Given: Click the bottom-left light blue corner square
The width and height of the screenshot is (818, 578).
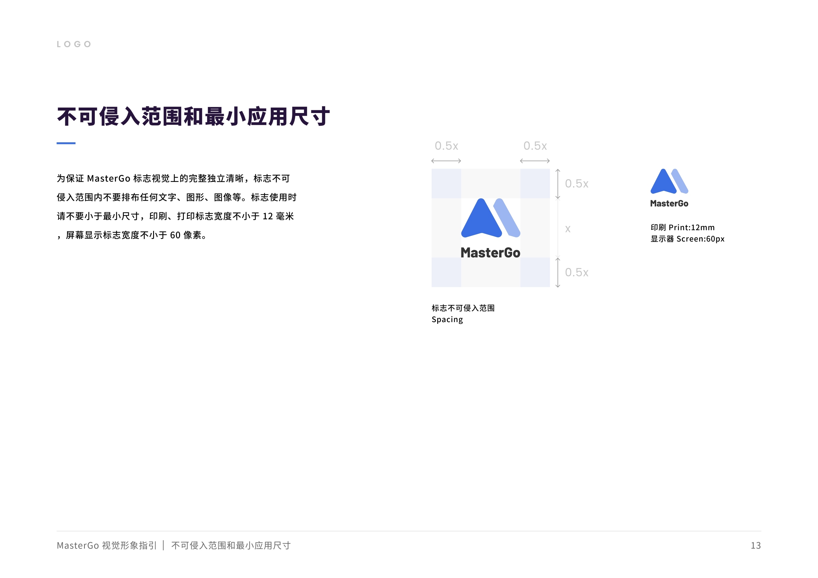Looking at the screenshot, I should (x=446, y=273).
